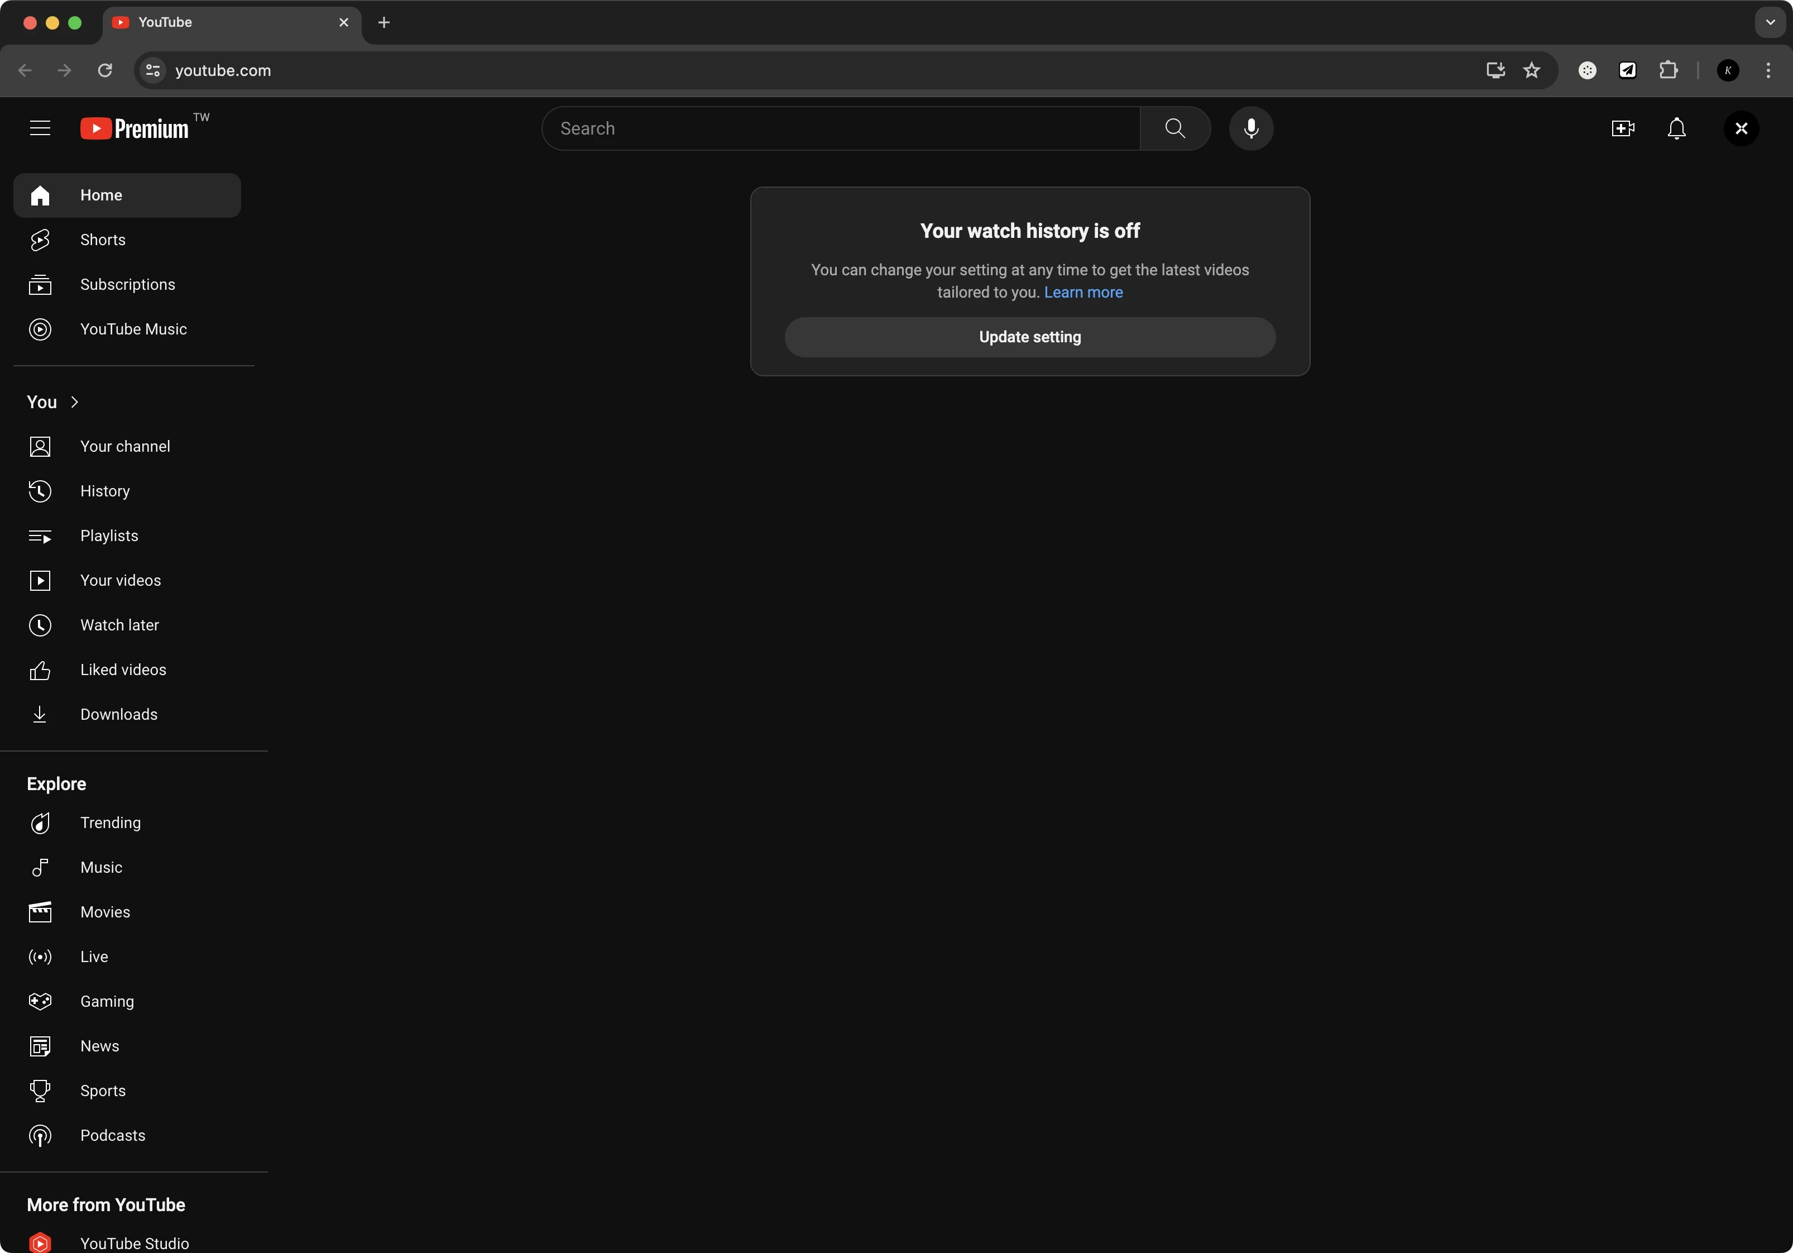
Task: Open Shorts from the sidebar
Action: coord(102,240)
